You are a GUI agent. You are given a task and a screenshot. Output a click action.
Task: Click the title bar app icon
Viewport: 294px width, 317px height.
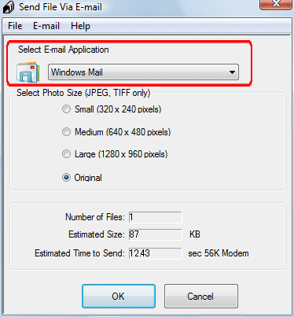(x=9, y=7)
